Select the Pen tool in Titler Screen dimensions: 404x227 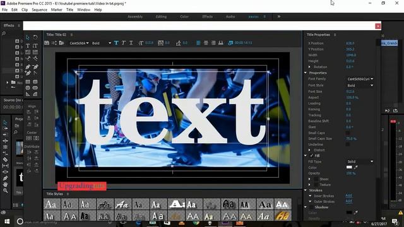[28, 67]
